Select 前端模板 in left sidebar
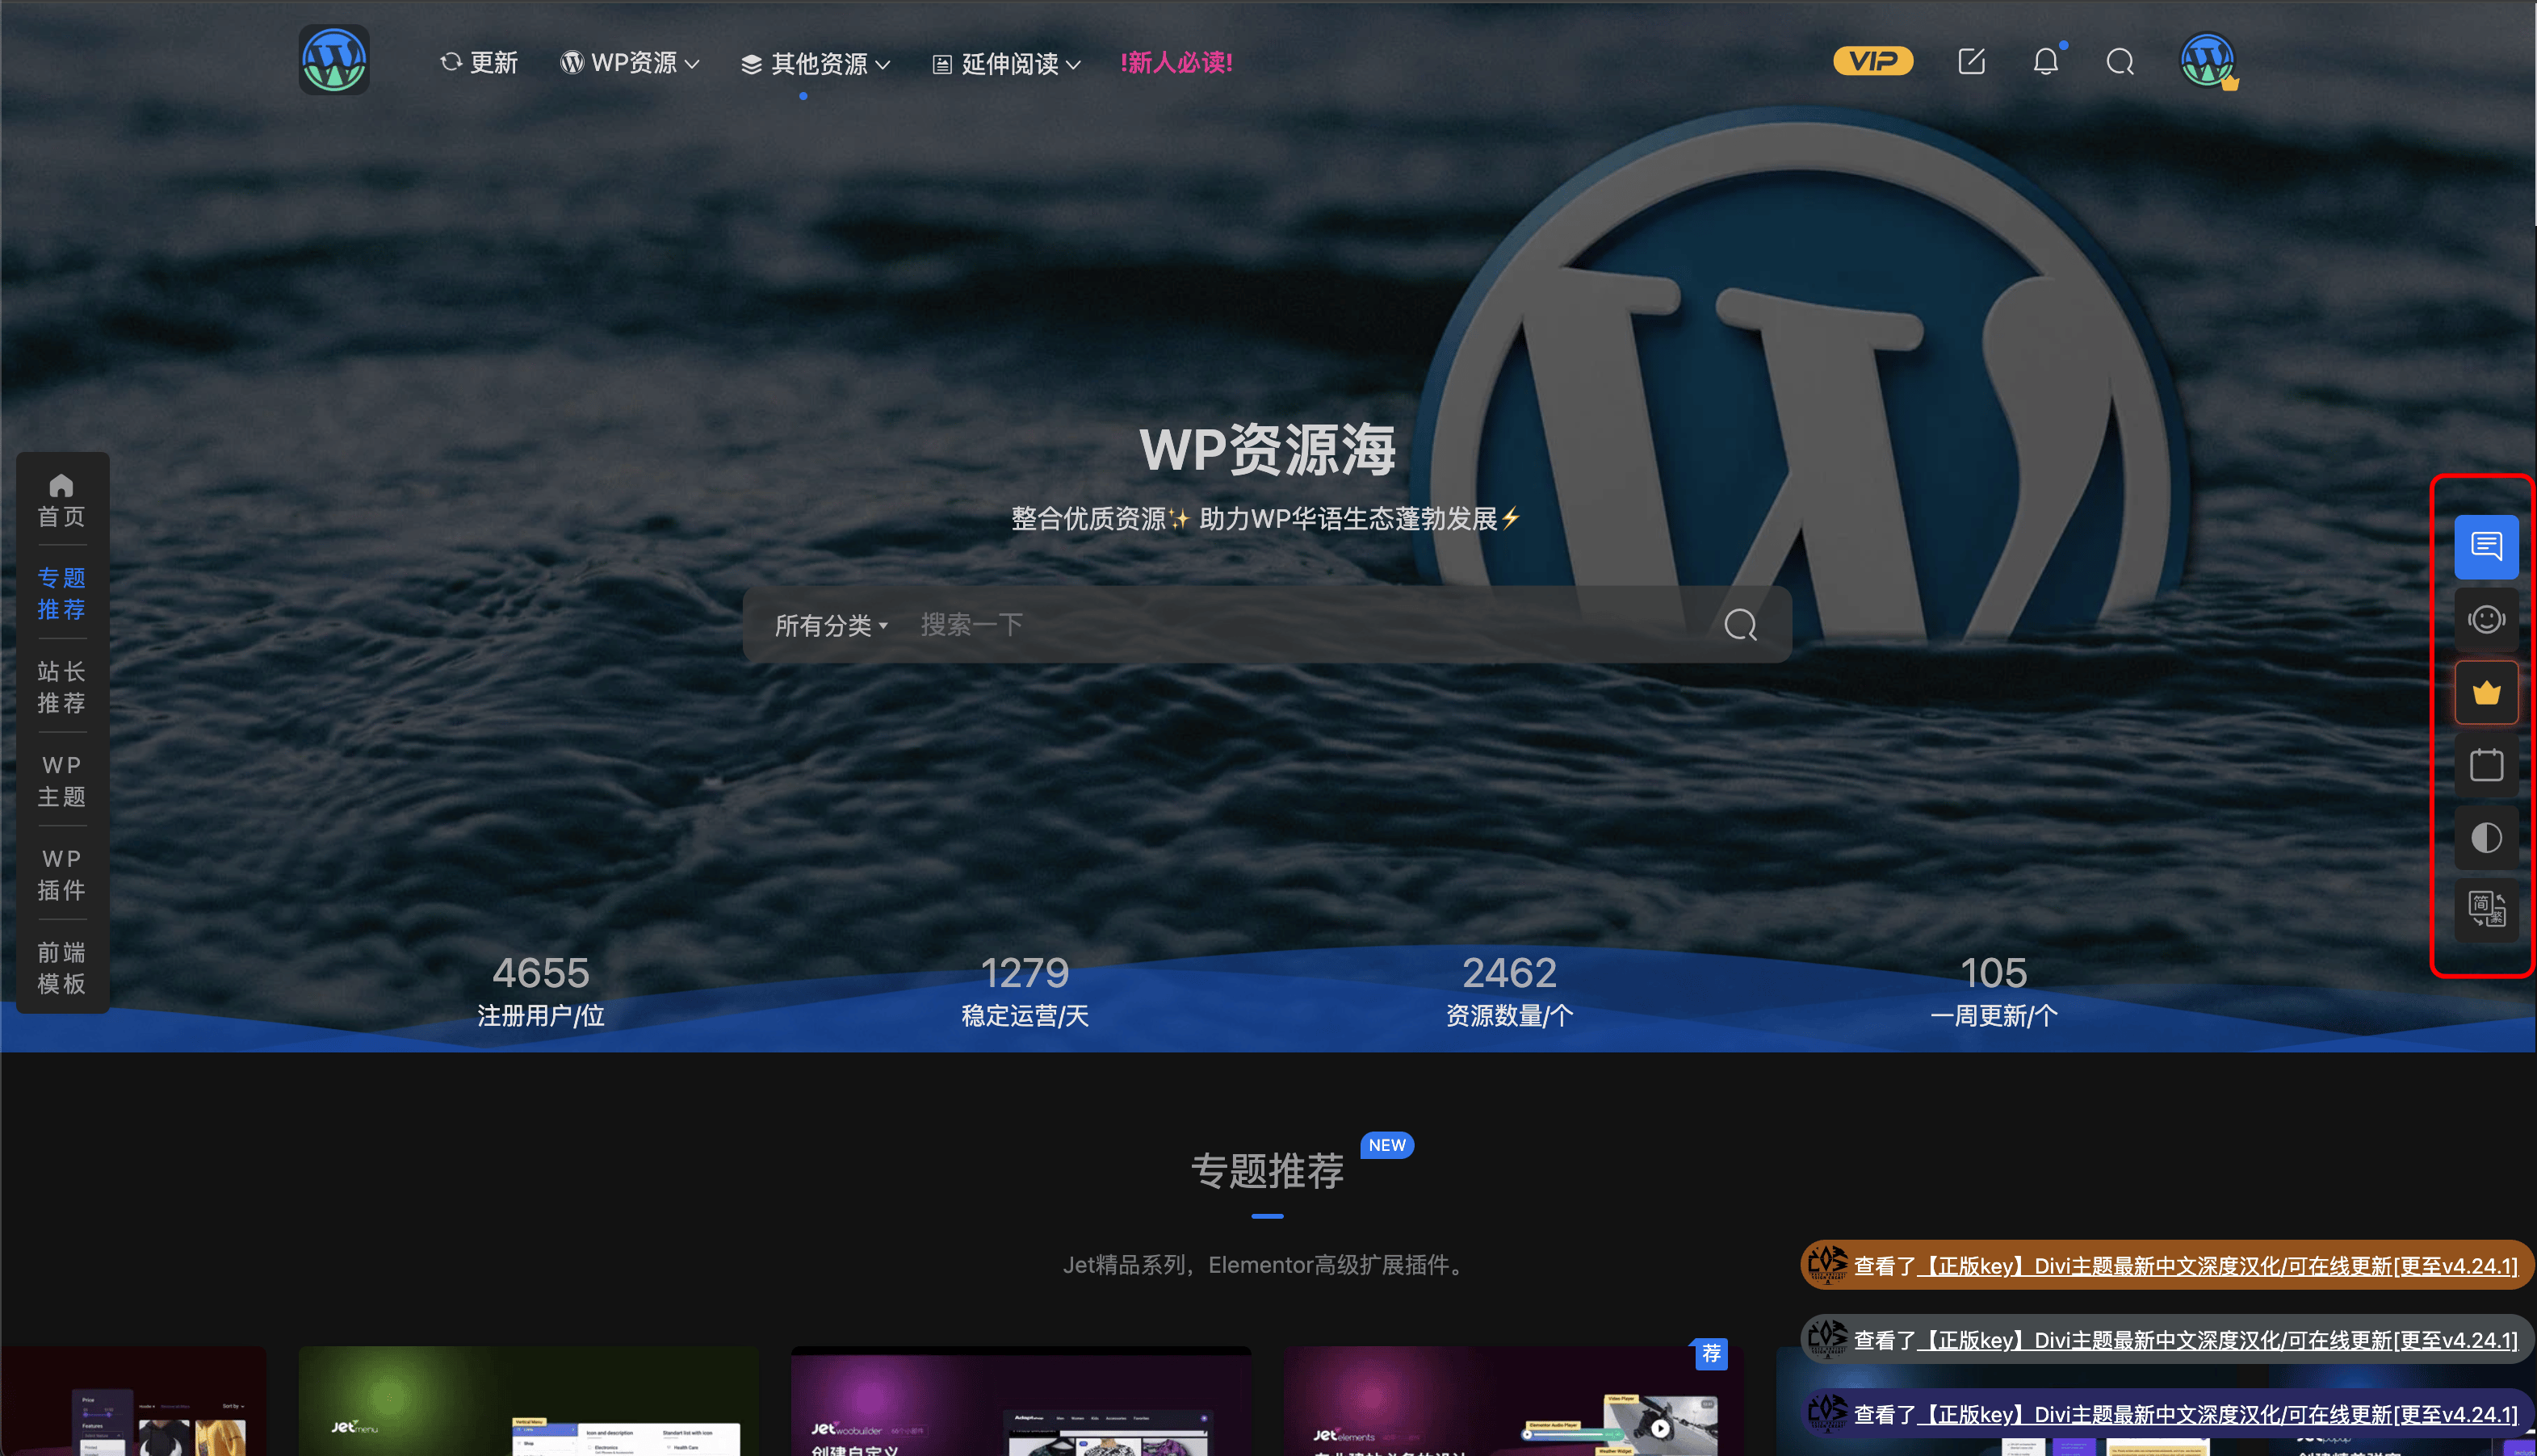 [61, 968]
